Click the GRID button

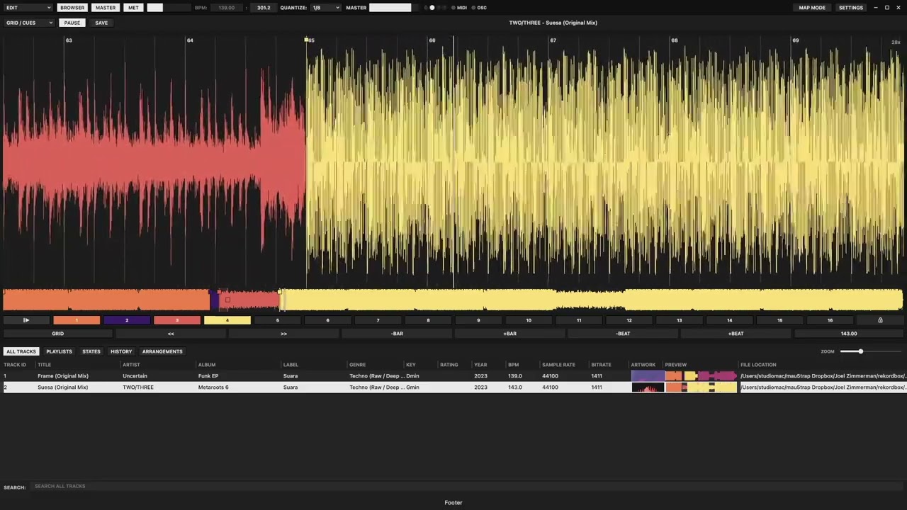[x=58, y=334]
